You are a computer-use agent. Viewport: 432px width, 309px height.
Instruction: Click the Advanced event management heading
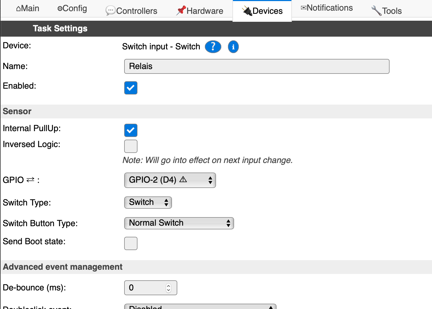pyautogui.click(x=63, y=267)
